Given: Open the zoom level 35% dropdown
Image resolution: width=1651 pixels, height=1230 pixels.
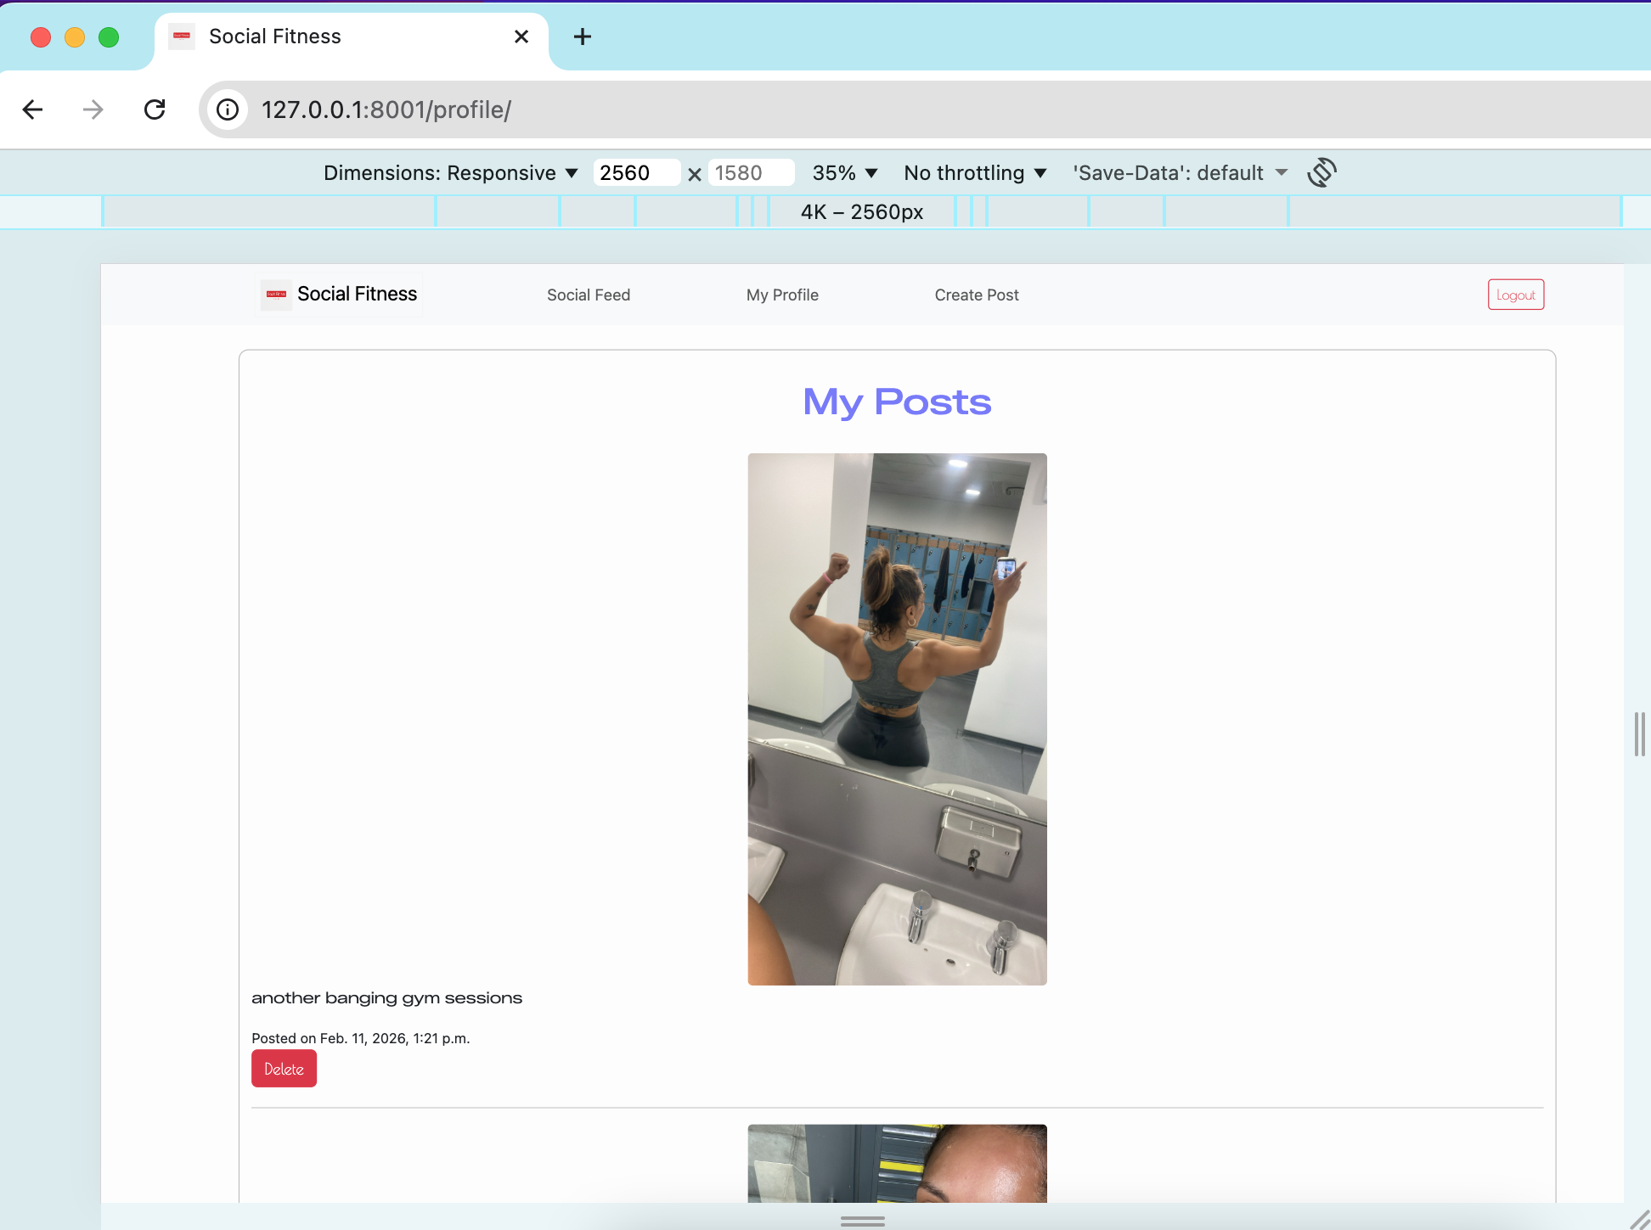Looking at the screenshot, I should click(x=843, y=172).
